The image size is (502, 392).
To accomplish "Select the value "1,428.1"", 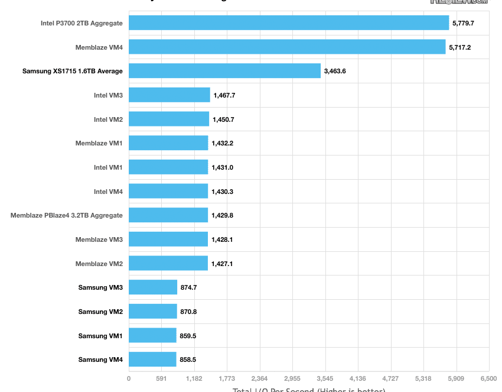I will (x=222, y=239).
